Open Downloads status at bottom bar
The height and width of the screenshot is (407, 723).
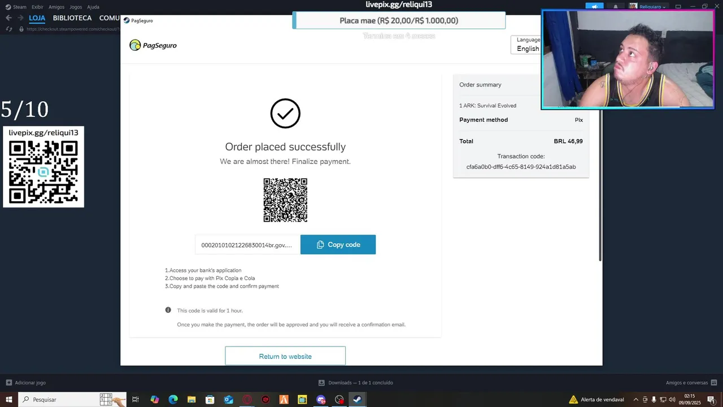point(355,383)
